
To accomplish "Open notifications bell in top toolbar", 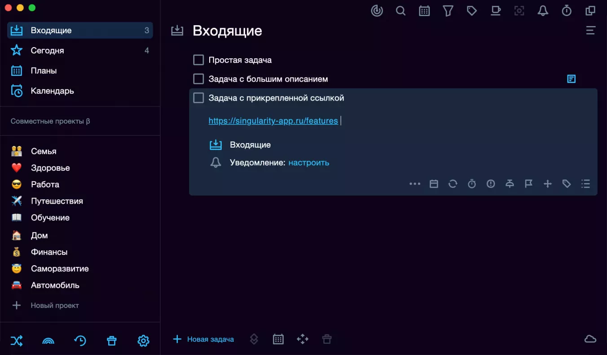I will pos(543,11).
